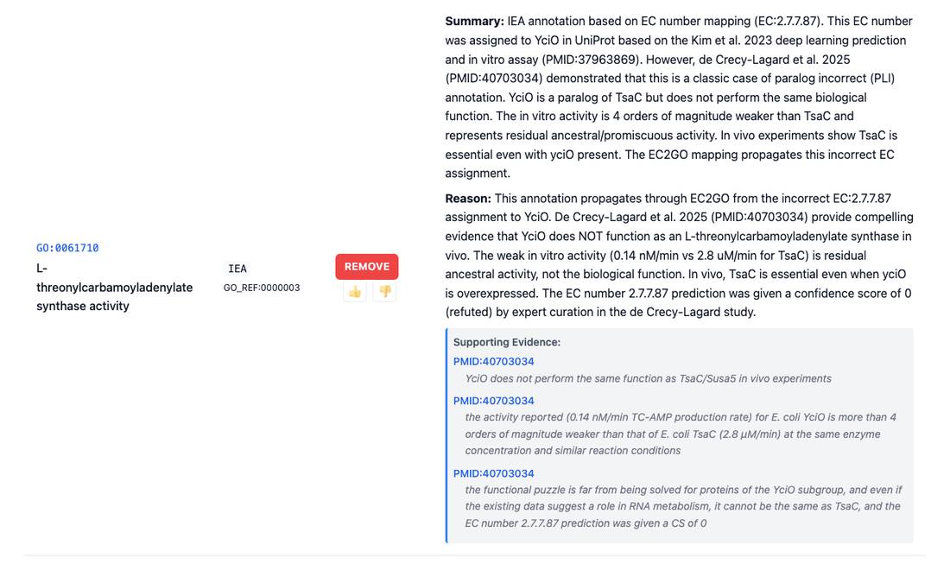Click the quote about TC-AMP production rate
Image resolution: width=950 pixels, height=564 pixels.
pos(681,434)
